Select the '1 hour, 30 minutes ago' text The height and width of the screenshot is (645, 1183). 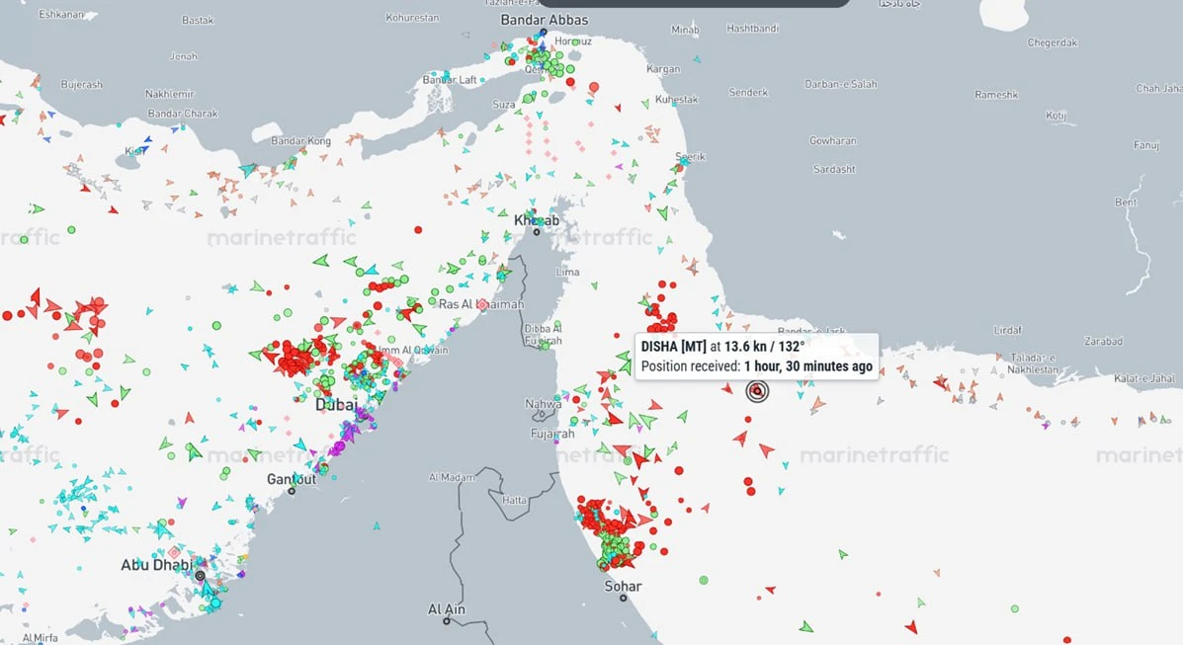808,366
